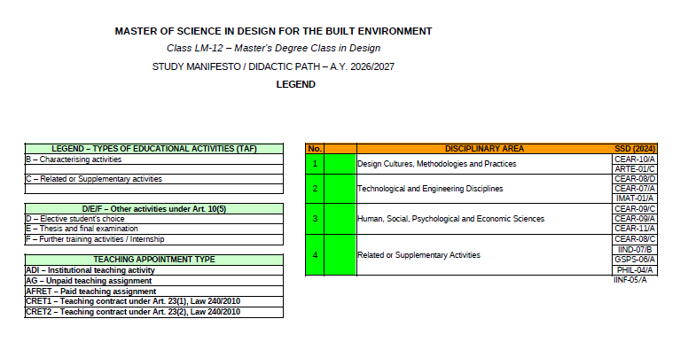Click the green cell numbered 3
688x350 pixels.
(315, 219)
